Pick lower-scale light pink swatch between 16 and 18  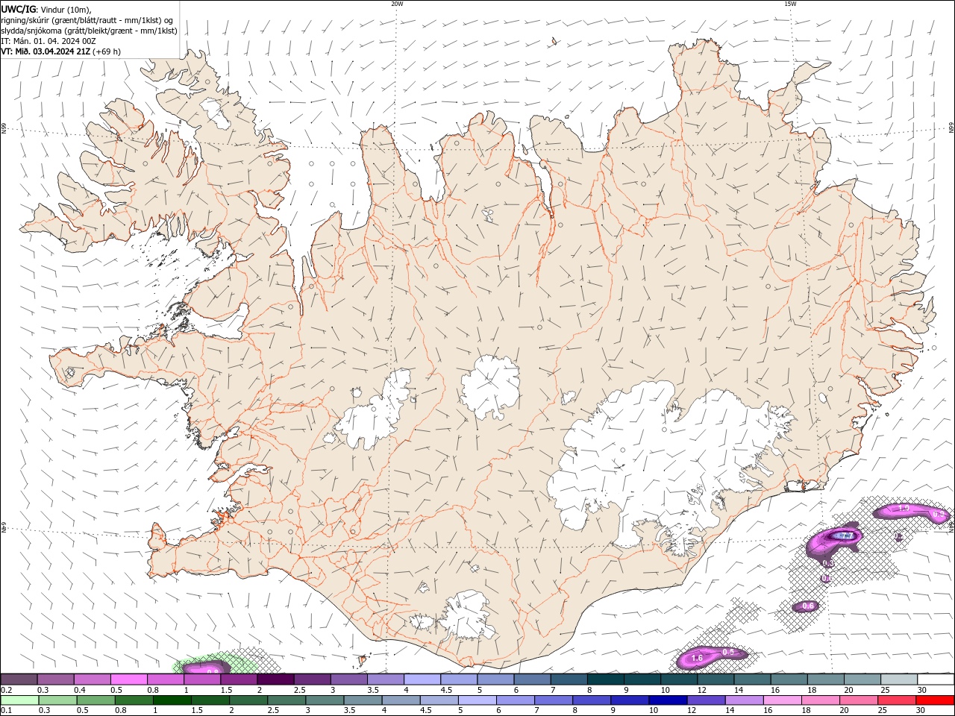pos(782,700)
